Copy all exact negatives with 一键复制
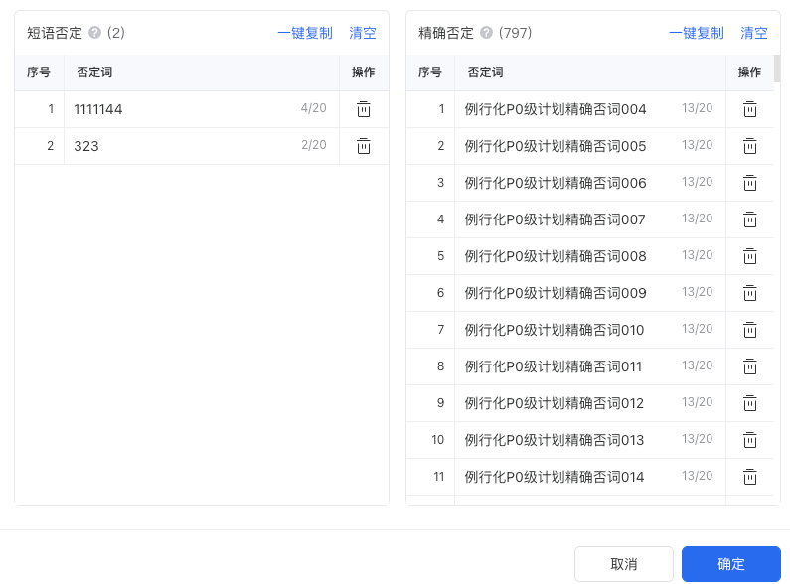Screen dimensions: 790x584 click(697, 33)
